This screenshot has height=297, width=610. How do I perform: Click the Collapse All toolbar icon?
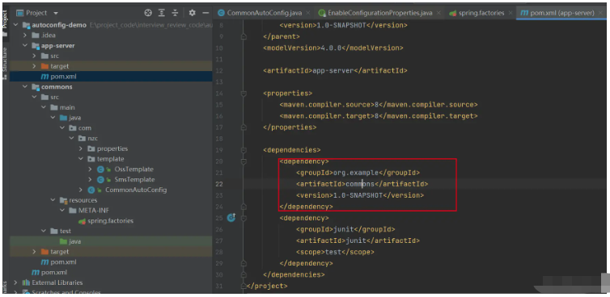pyautogui.click(x=175, y=13)
